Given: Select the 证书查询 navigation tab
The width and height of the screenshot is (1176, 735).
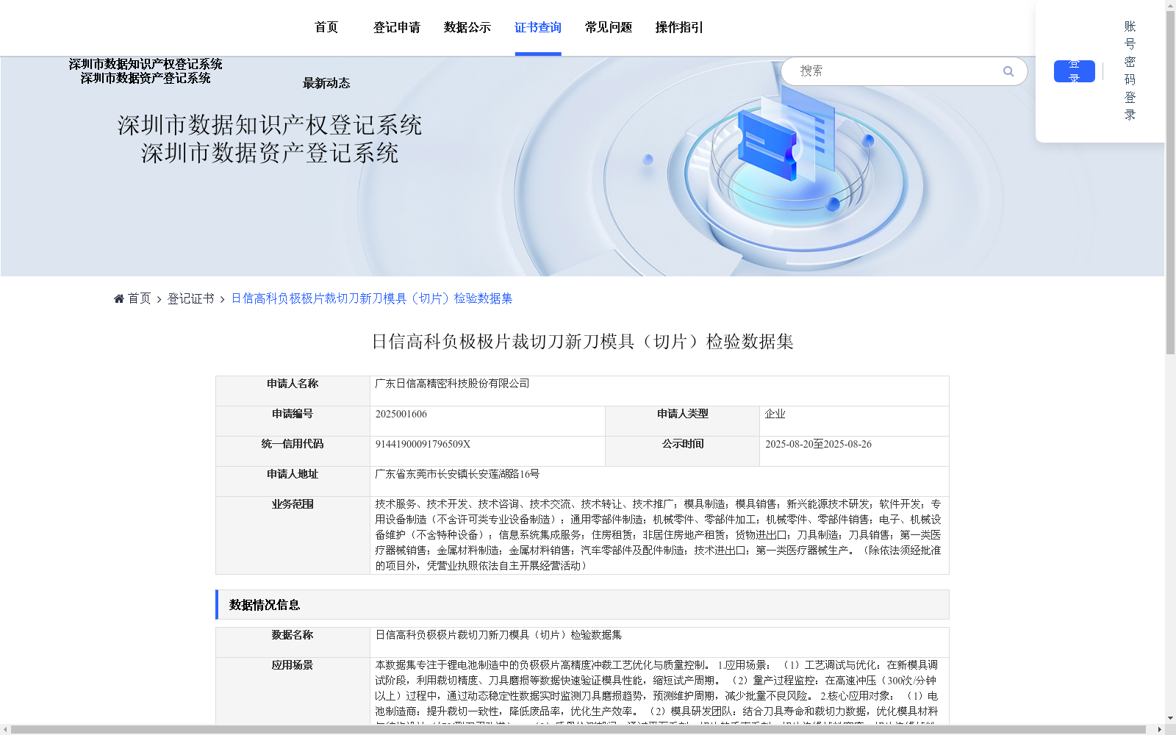Looking at the screenshot, I should (x=538, y=27).
